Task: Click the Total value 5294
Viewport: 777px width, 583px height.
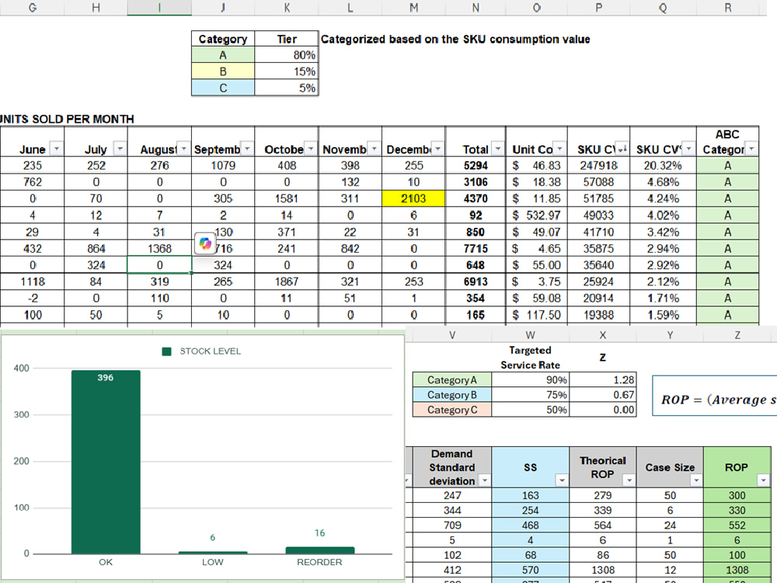Action: 476,166
